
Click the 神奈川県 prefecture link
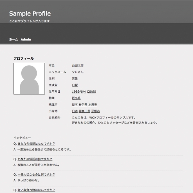(85, 111)
